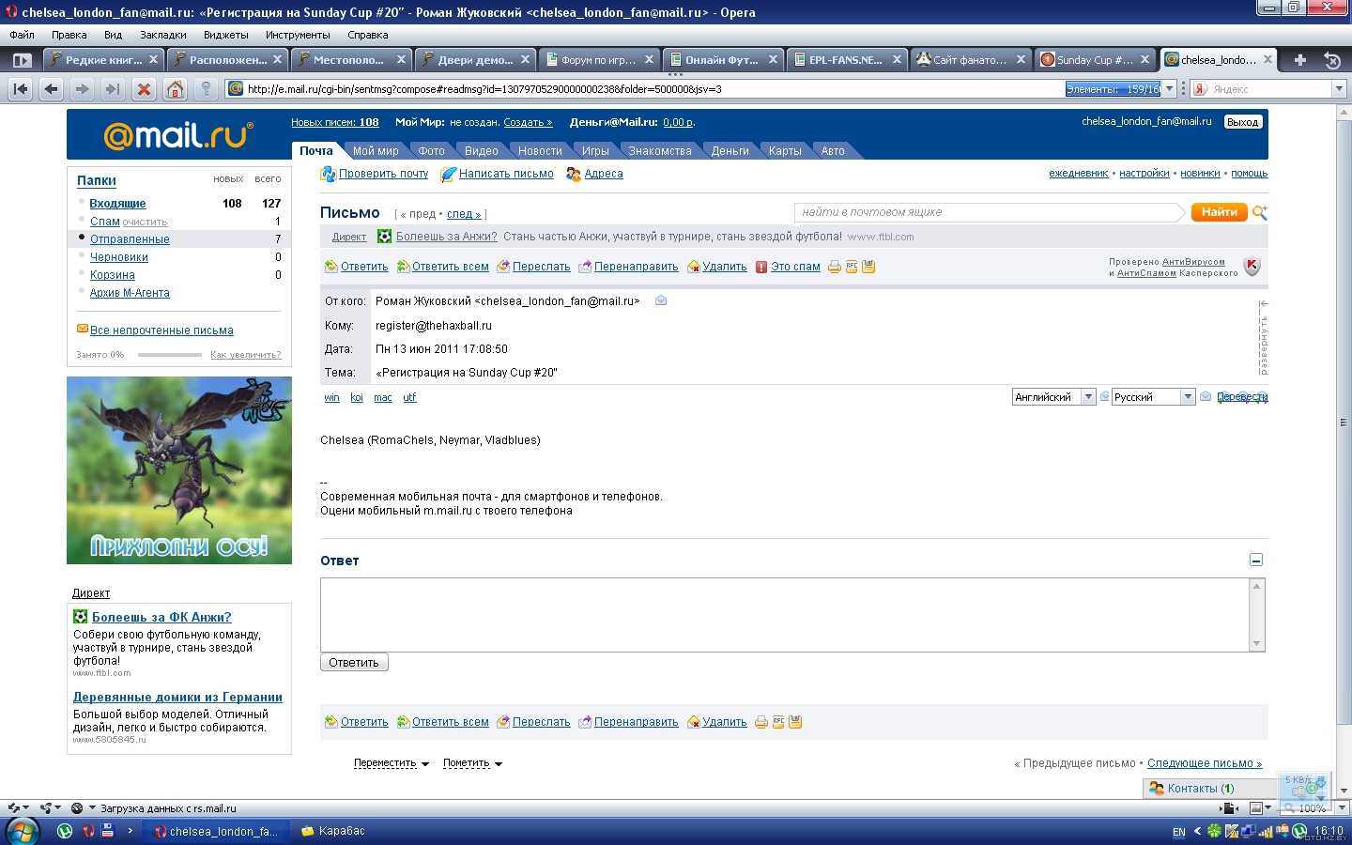Click the Windows Start orb
1352x845 pixels.
(x=23, y=832)
